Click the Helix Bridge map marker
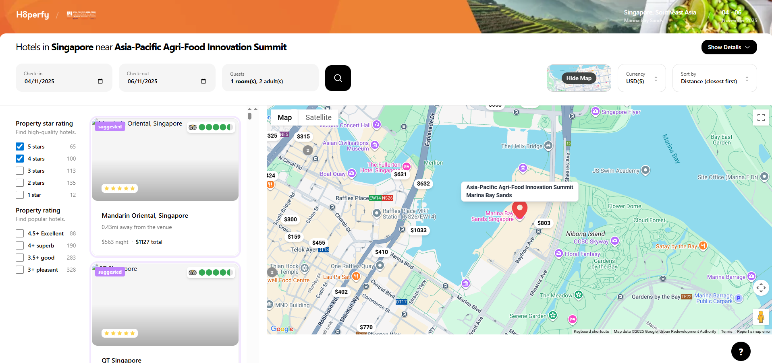Screen dimensions: 772x363 click(548, 146)
